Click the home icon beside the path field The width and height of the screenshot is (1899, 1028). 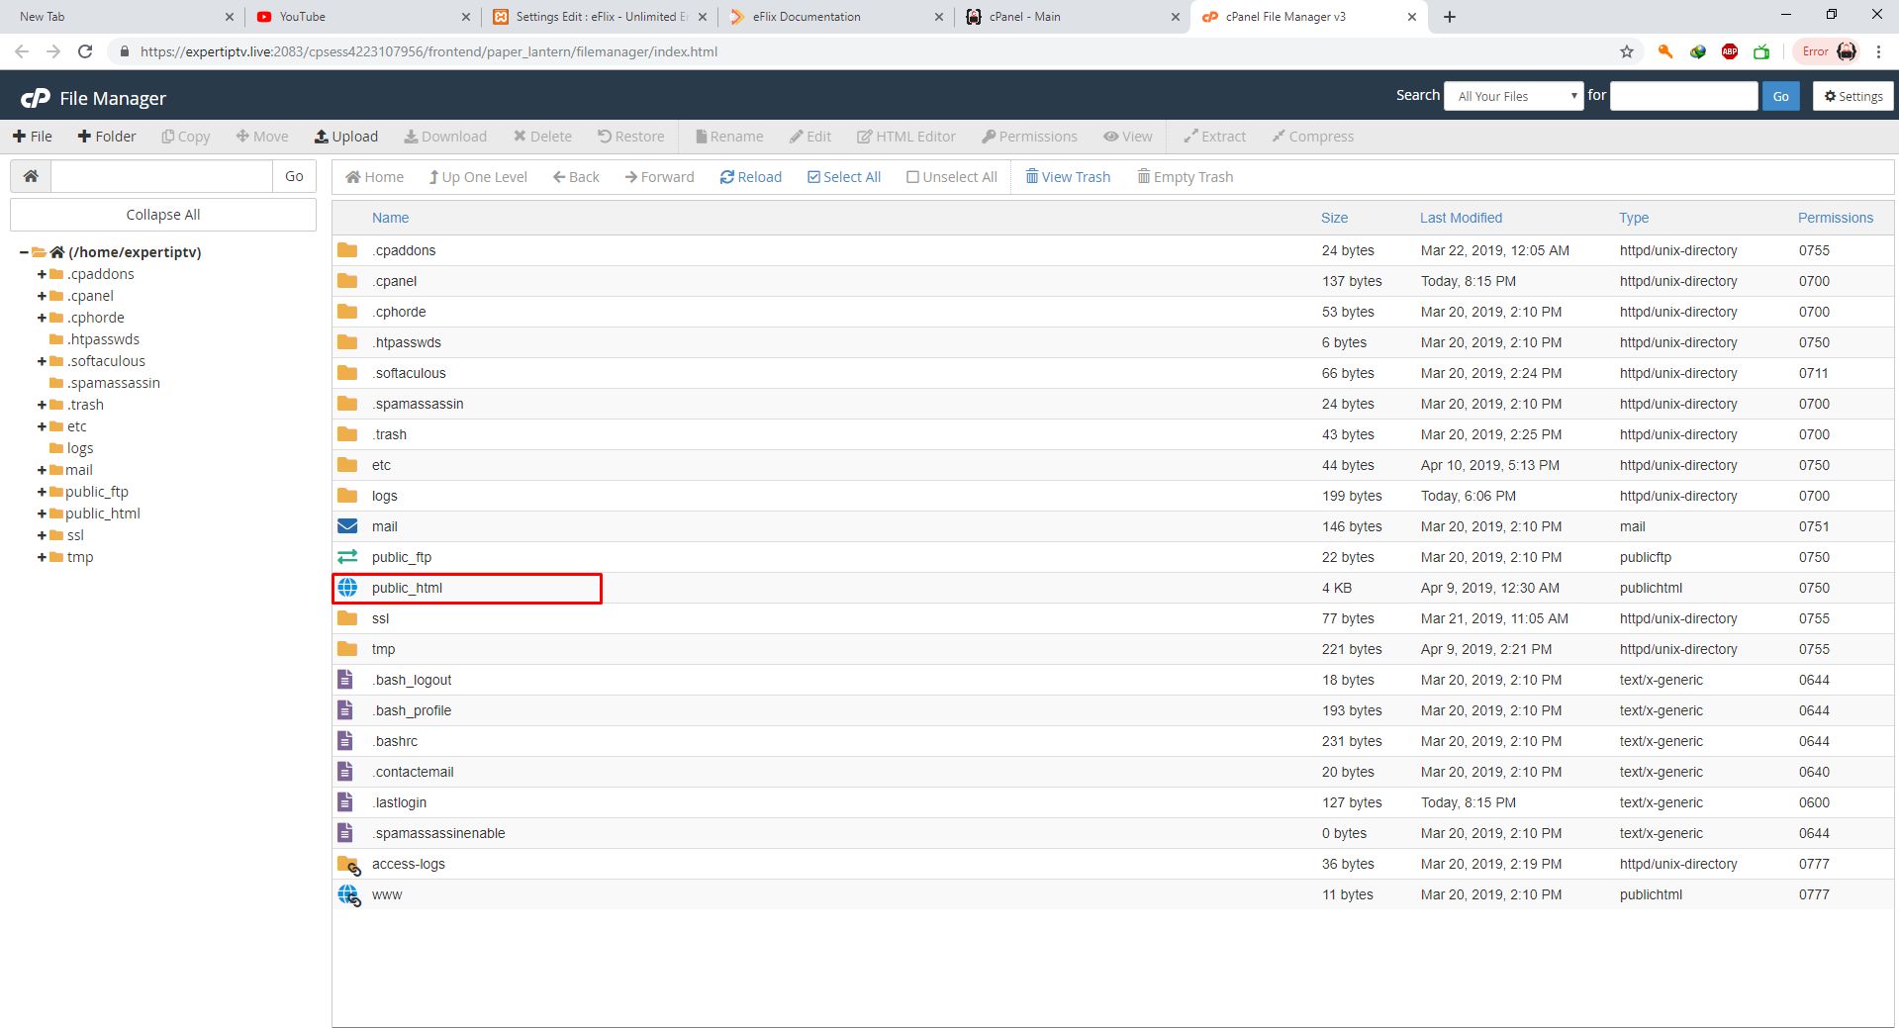(x=31, y=176)
